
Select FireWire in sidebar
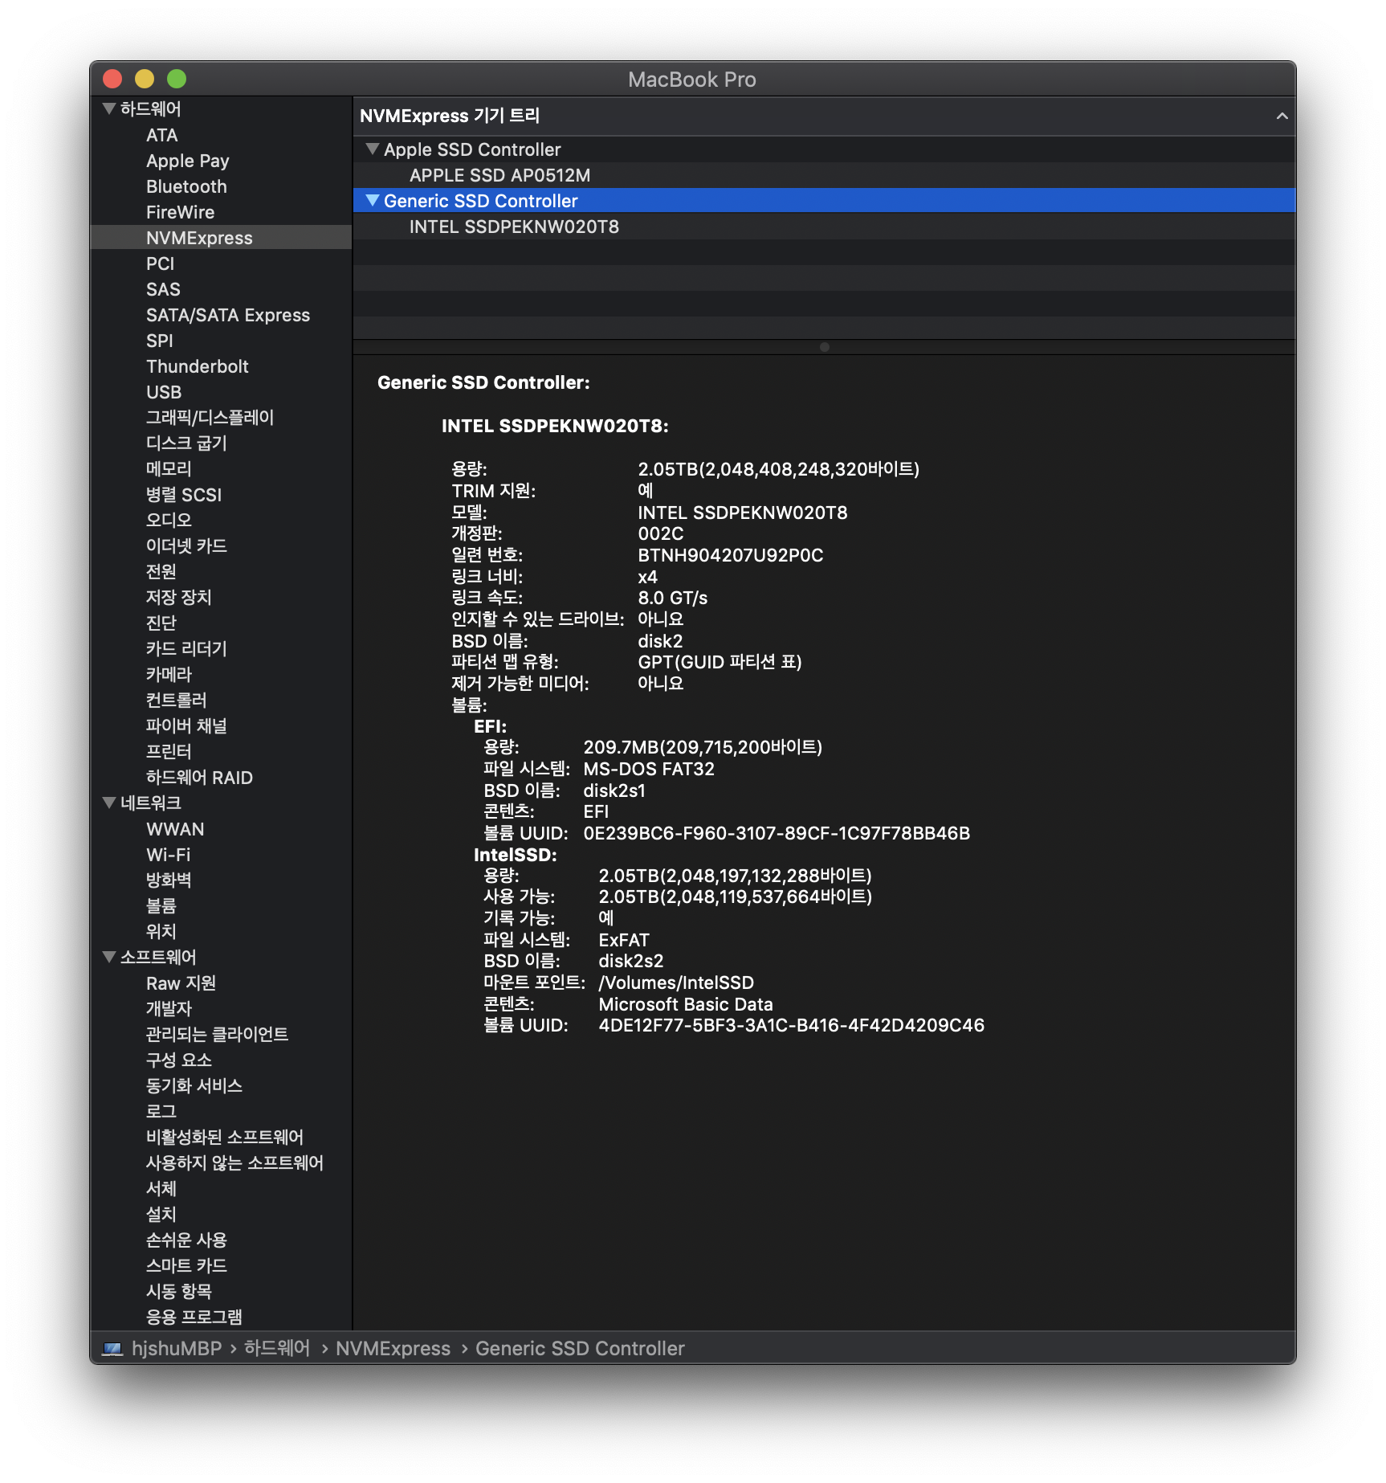click(180, 212)
